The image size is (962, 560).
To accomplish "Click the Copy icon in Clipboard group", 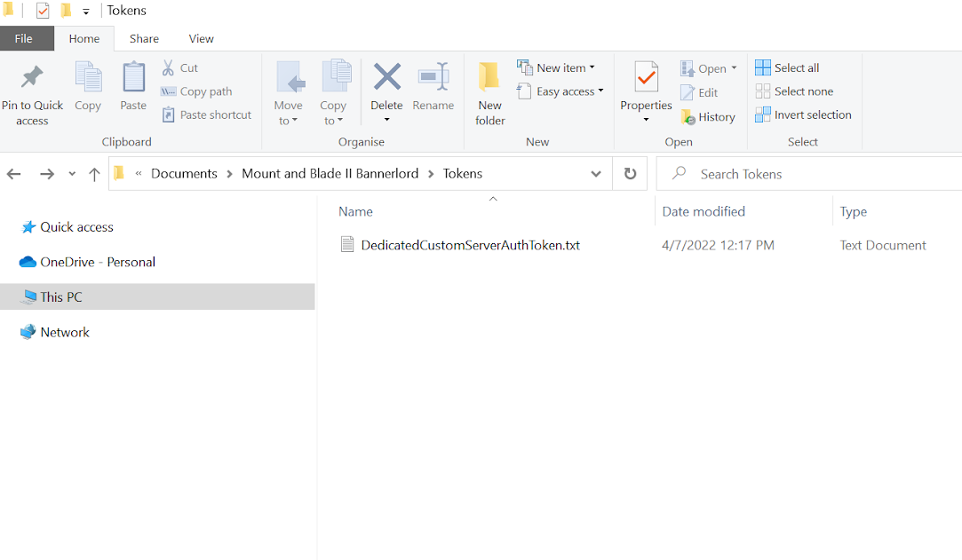I will [88, 77].
